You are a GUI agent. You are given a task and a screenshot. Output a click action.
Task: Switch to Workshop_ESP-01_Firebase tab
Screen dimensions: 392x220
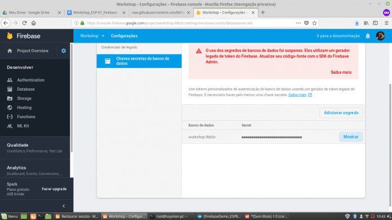click(95, 12)
